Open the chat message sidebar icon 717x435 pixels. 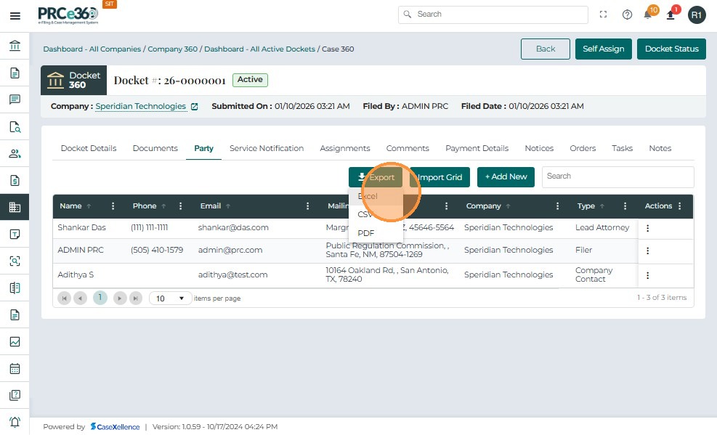pos(15,99)
